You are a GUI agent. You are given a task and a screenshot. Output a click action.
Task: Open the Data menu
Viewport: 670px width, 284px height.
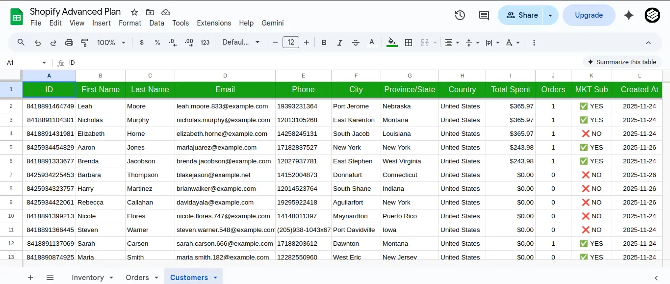[x=156, y=23]
